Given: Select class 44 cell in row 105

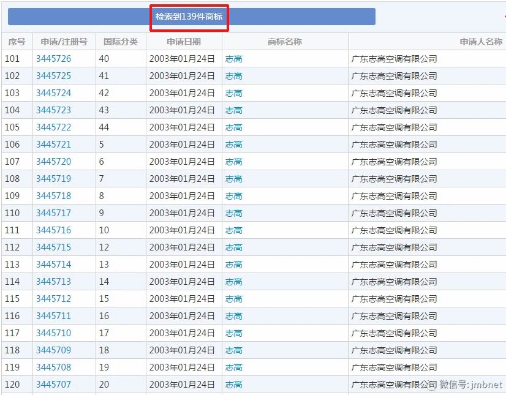Looking at the screenshot, I should [x=121, y=127].
